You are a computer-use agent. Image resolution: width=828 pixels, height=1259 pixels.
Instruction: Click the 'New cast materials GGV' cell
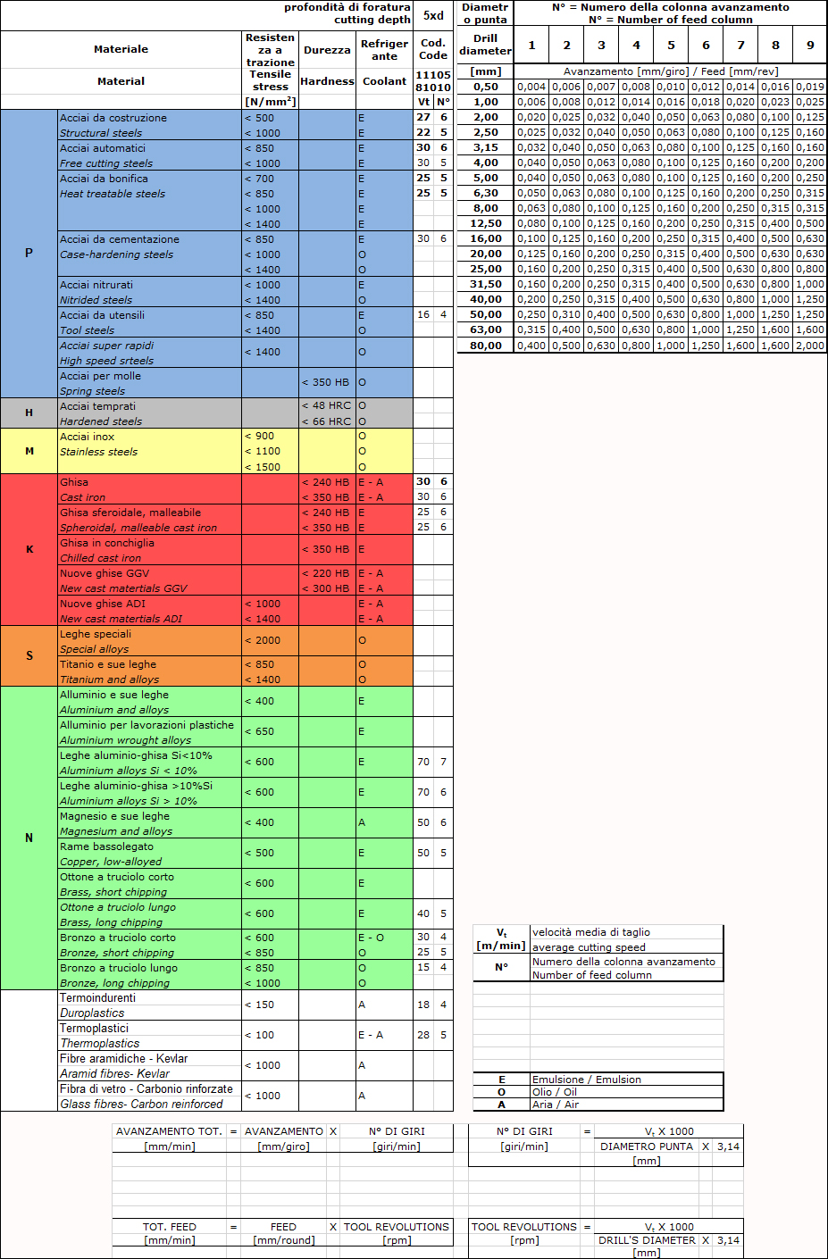pos(150,588)
